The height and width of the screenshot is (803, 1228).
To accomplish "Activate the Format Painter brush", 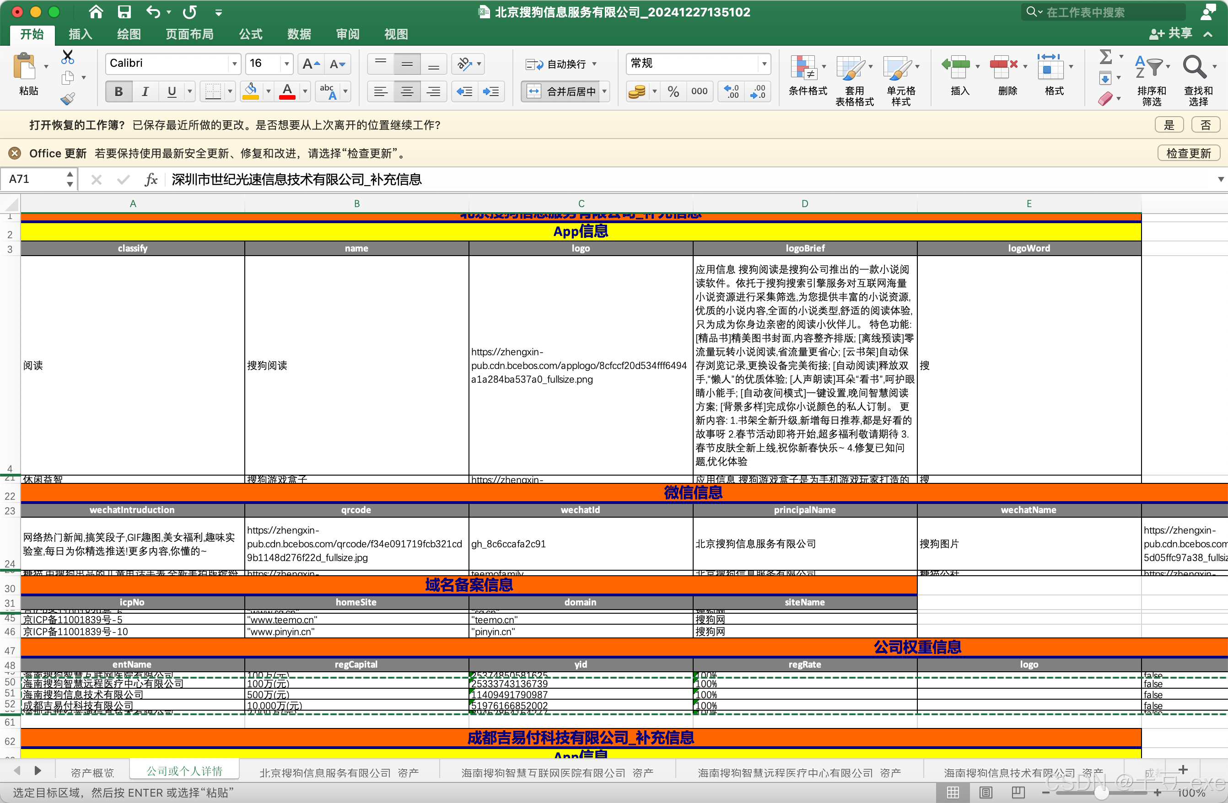I will [x=68, y=98].
